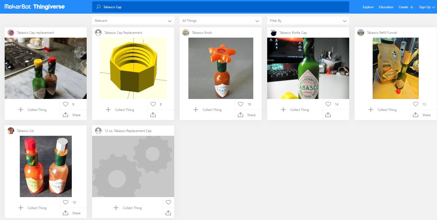This screenshot has height=220, width=437.
Task: Collect Thing for 12 oz. Tabasco Replacement Cap
Action: pos(127,208)
